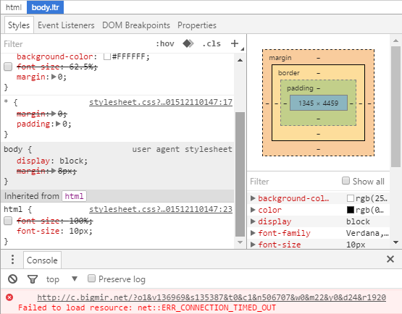Image resolution: width=402 pixels, height=314 pixels.
Task: Clear the console with the ban icon
Action: click(12, 279)
